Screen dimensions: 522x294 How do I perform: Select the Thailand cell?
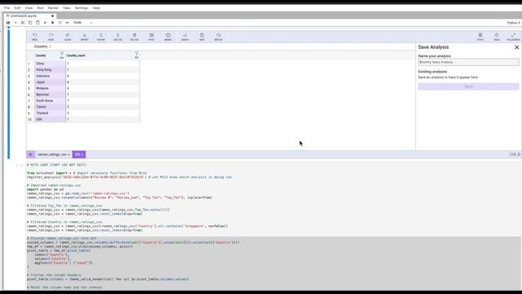tap(50, 113)
